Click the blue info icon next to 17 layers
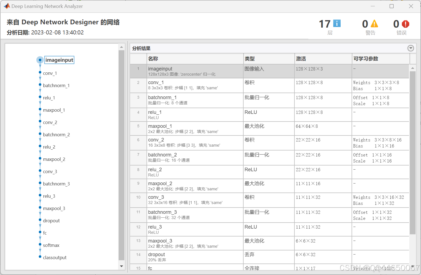 pos(337,23)
